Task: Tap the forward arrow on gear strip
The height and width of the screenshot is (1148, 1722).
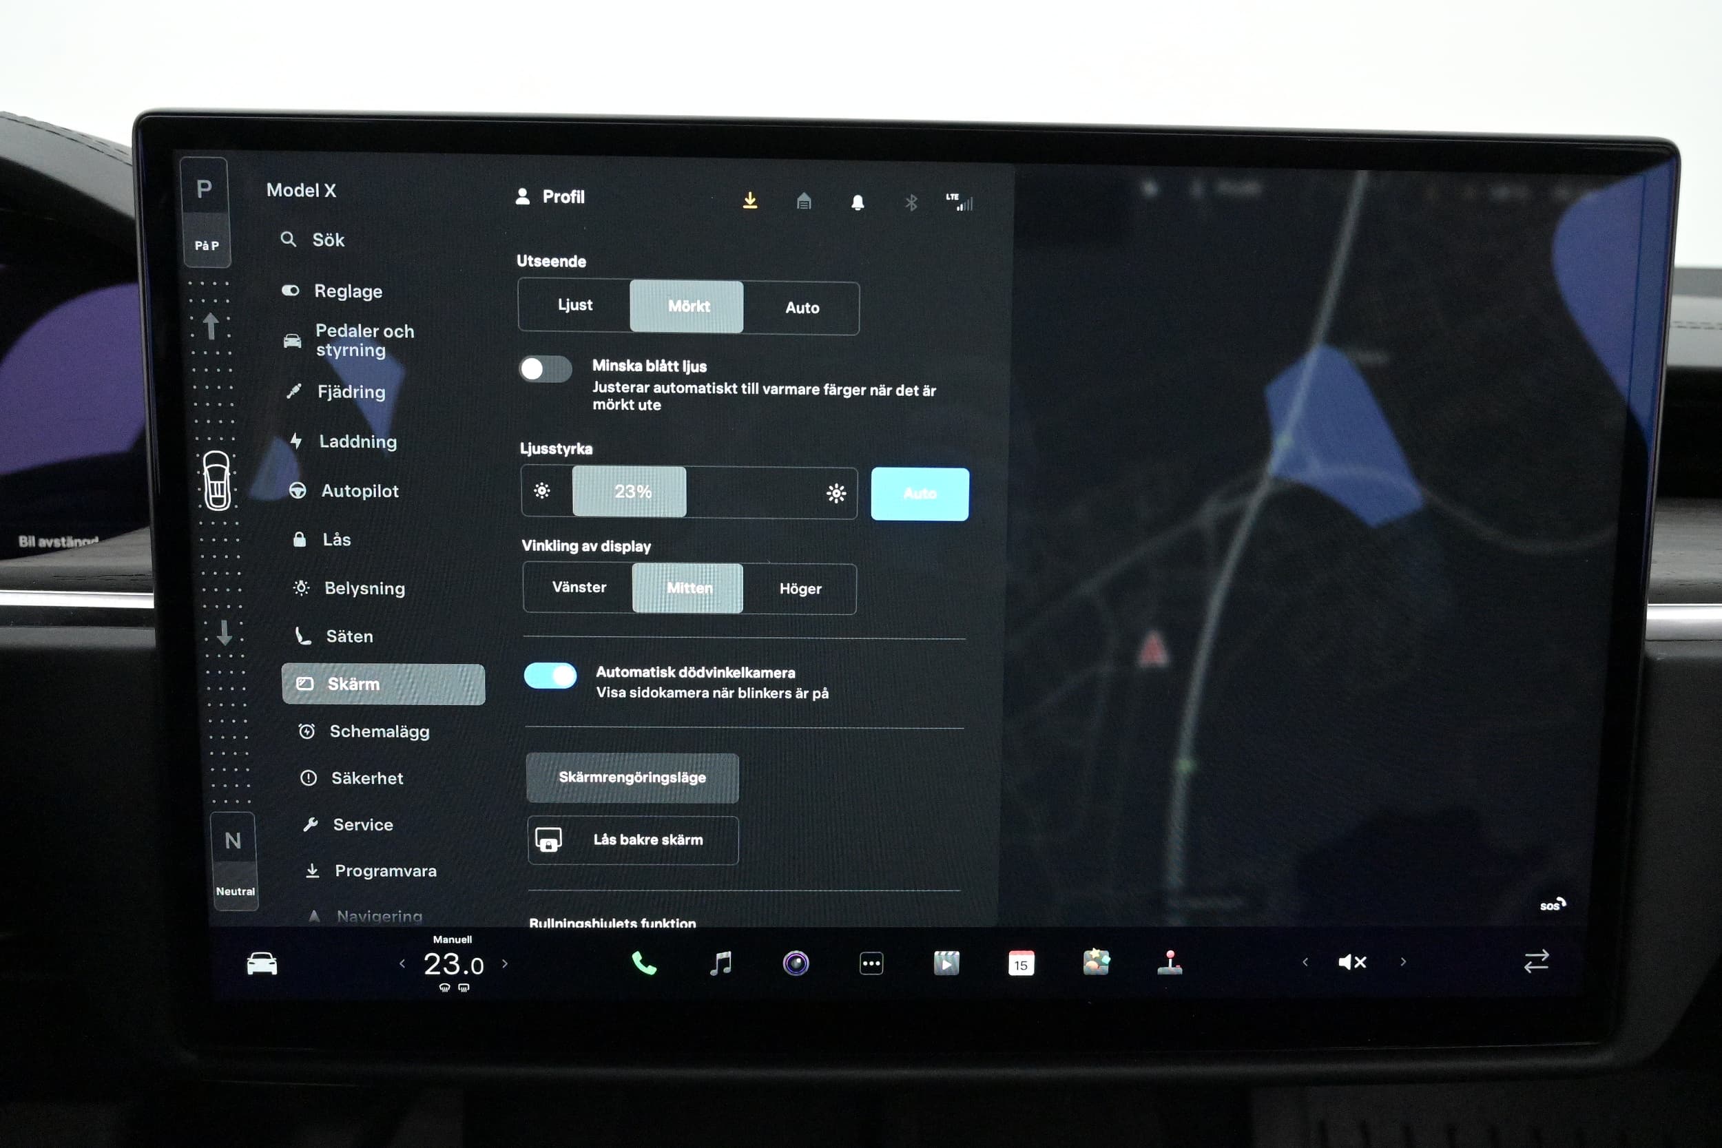Action: coord(211,326)
